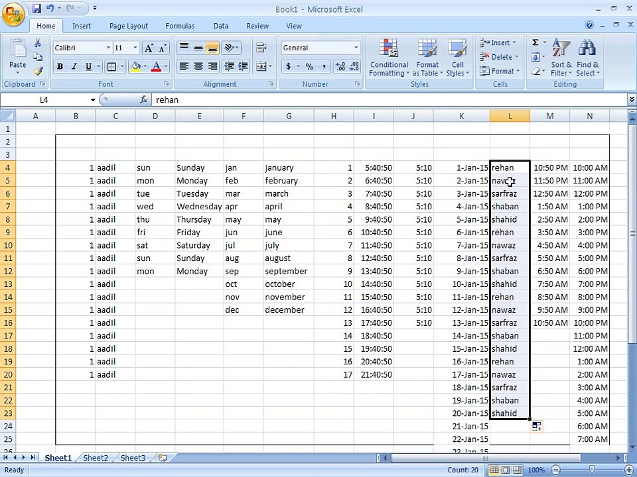Image resolution: width=637 pixels, height=477 pixels.
Task: Apply accounting number format
Action: click(288, 66)
